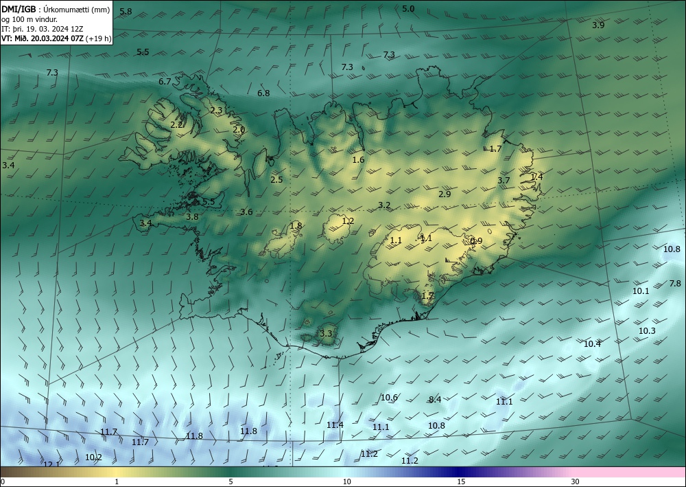Click the map value '3.6'
This screenshot has width=686, height=487.
[246, 212]
